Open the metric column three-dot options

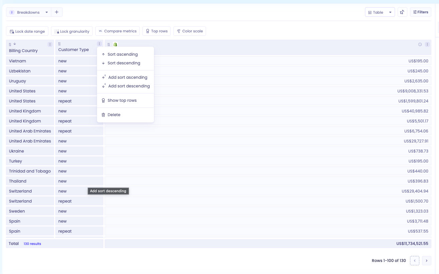[x=427, y=44]
